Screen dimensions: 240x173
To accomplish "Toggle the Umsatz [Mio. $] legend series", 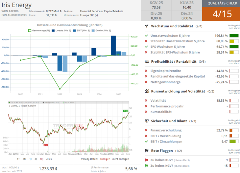I will coord(61,31).
